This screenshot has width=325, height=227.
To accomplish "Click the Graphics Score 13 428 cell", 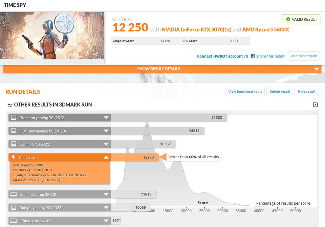I will point(146,41).
